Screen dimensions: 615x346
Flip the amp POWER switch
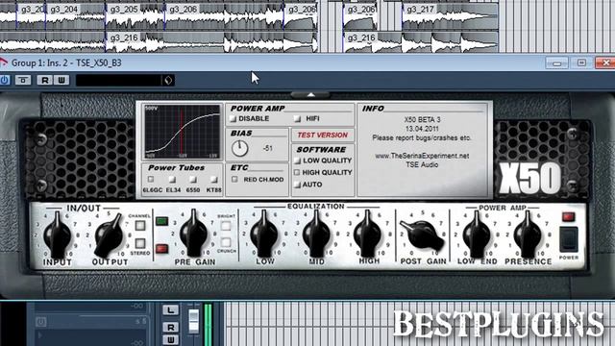568,239
